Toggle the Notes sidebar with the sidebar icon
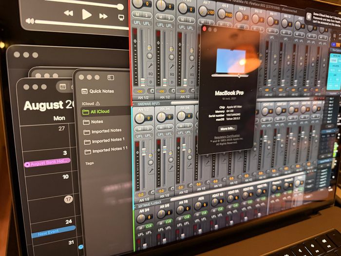Image resolution: width=341 pixels, height=256 pixels. pos(111,78)
